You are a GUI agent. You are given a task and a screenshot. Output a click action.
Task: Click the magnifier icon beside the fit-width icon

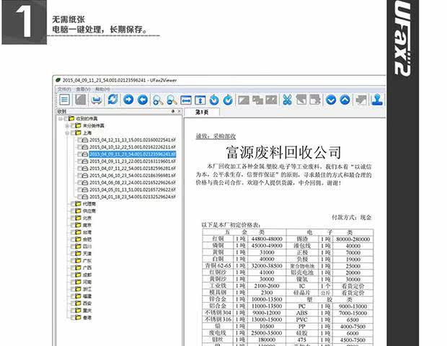tap(172, 100)
